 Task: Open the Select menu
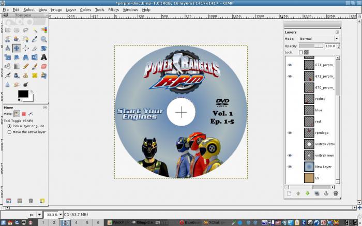point(29,10)
